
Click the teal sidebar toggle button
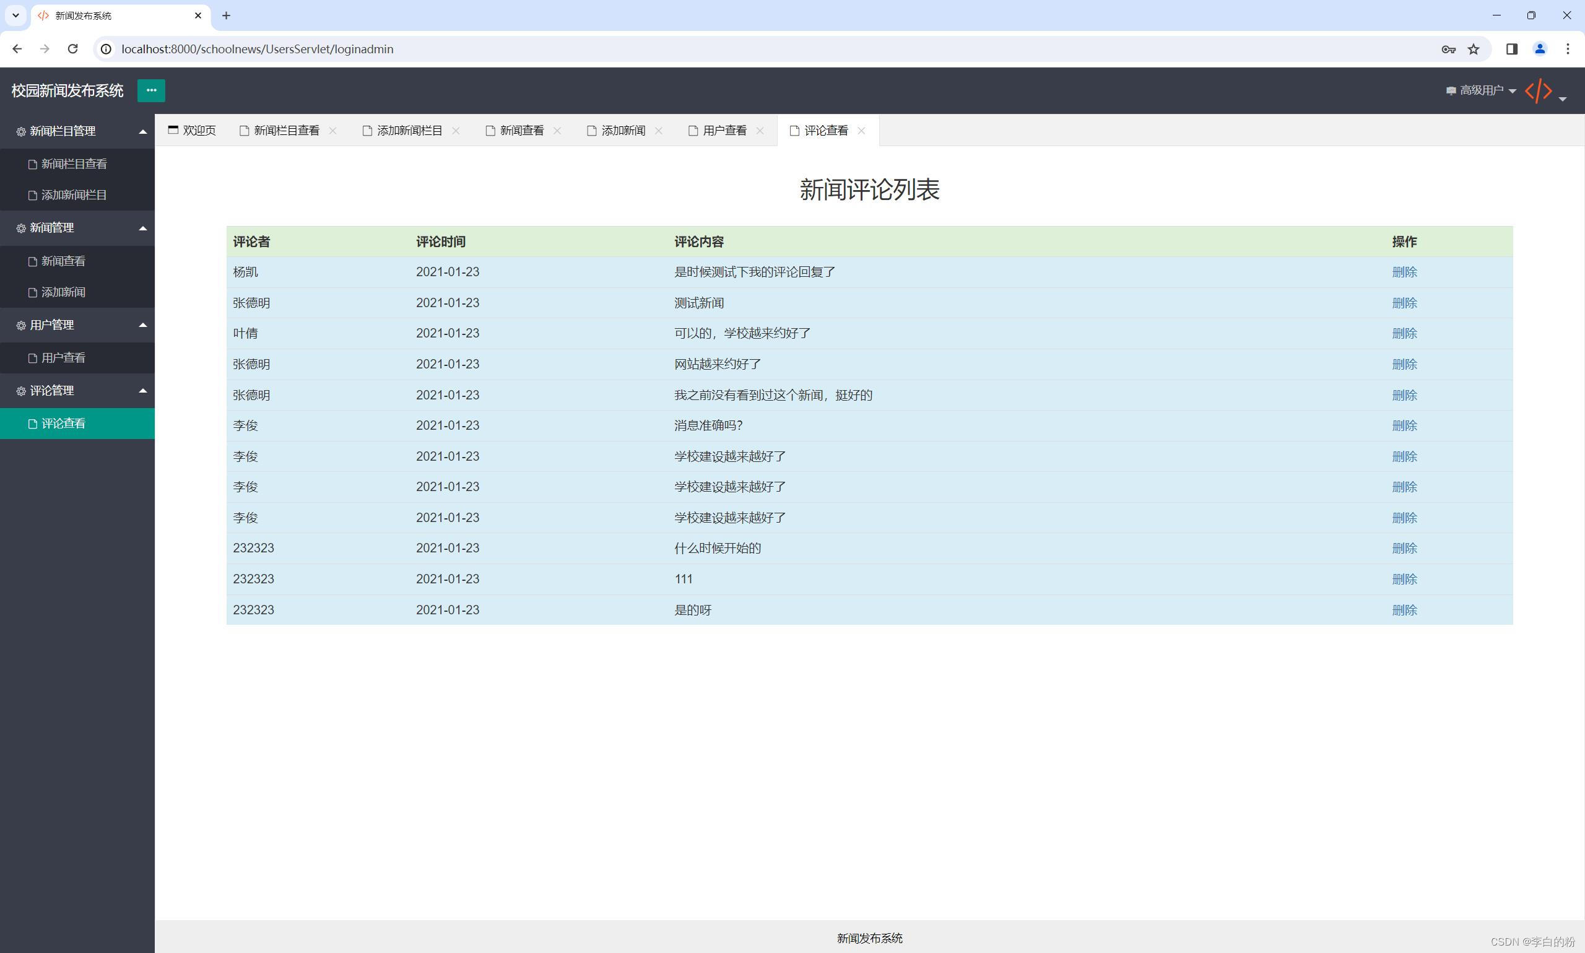pyautogui.click(x=151, y=90)
